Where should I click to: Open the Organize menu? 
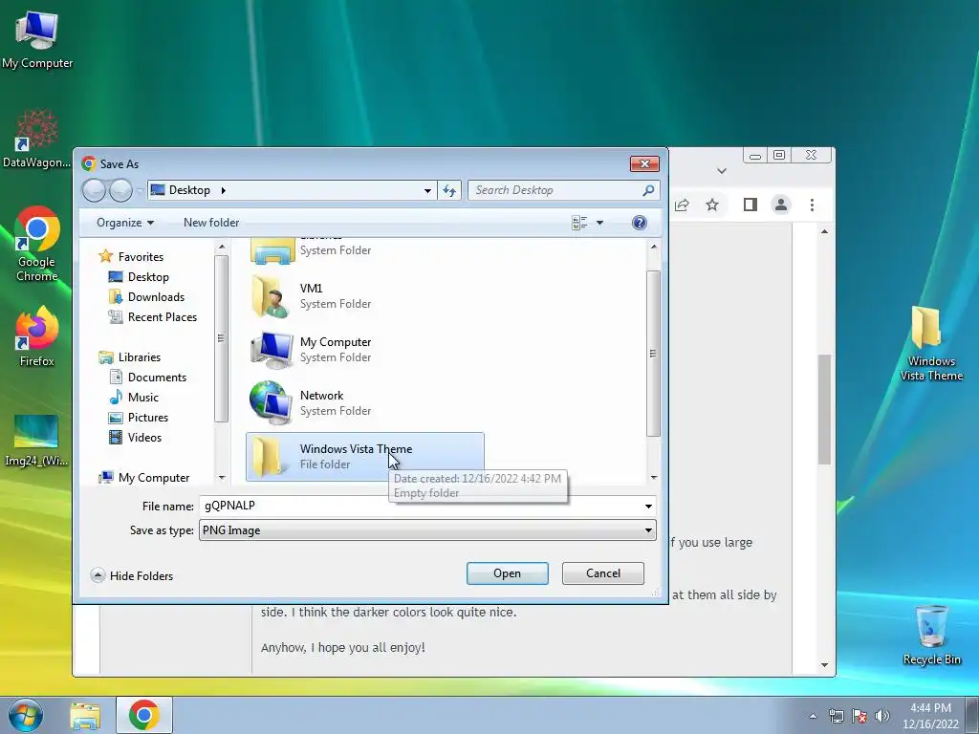pos(125,223)
